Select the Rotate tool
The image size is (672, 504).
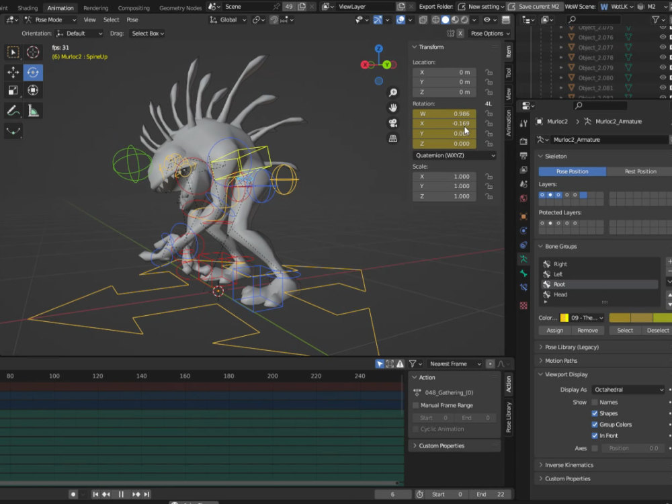click(33, 73)
